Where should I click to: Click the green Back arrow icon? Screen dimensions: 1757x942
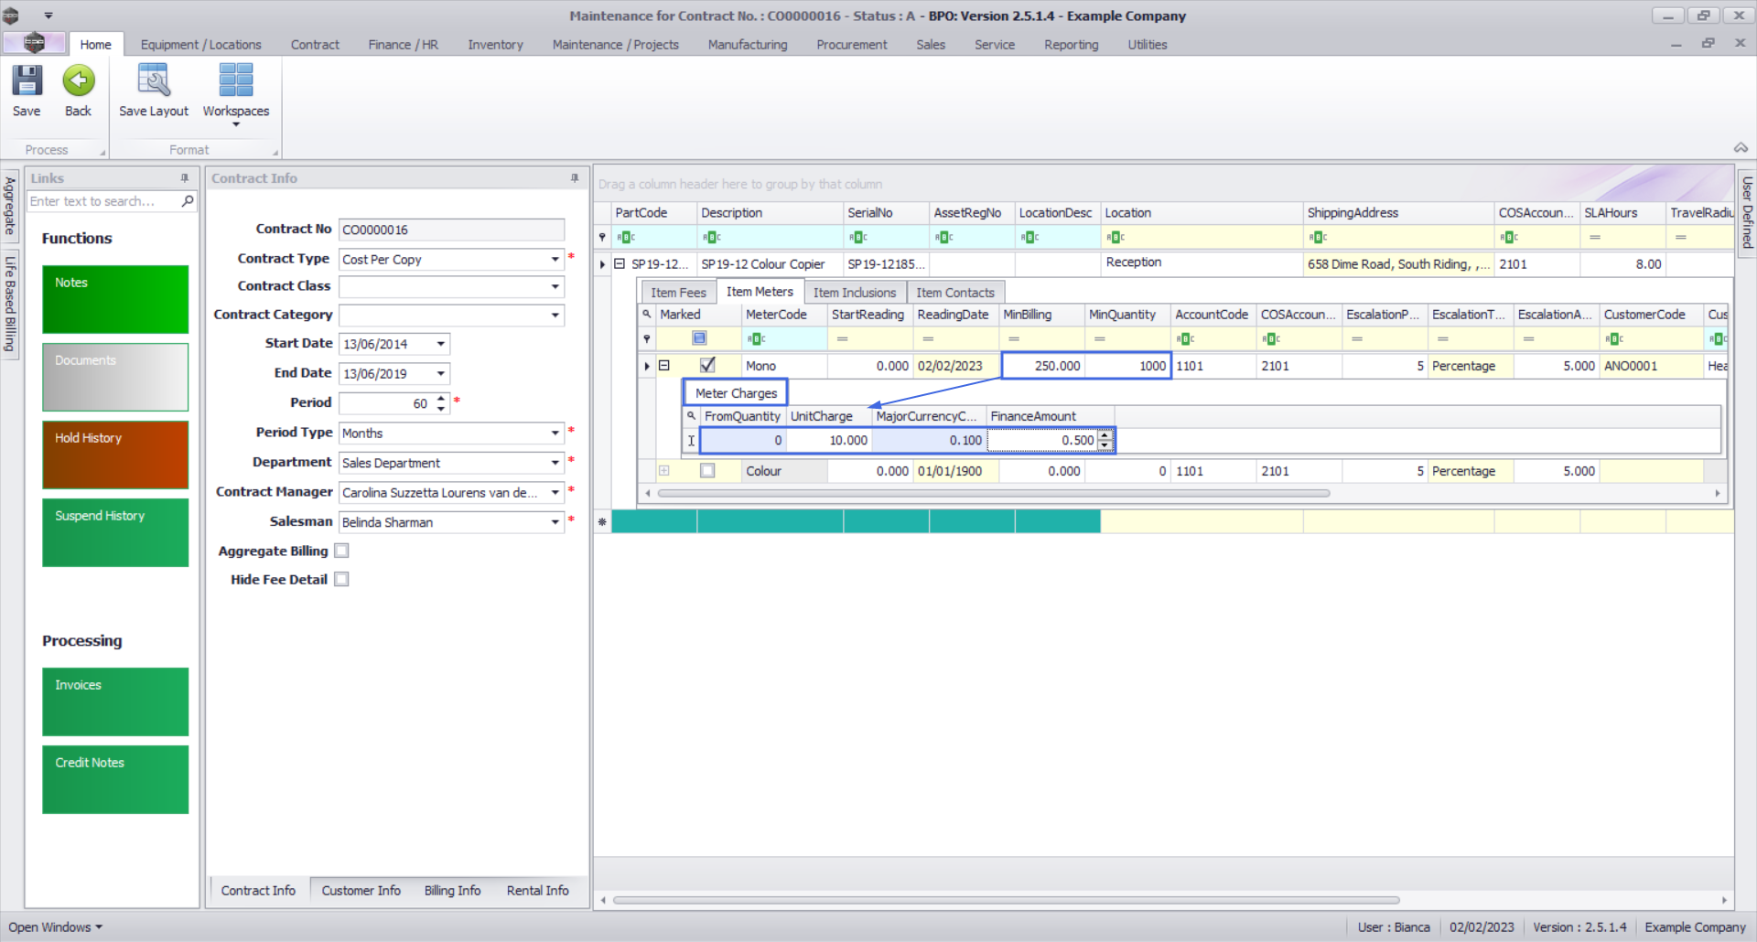coord(79,81)
